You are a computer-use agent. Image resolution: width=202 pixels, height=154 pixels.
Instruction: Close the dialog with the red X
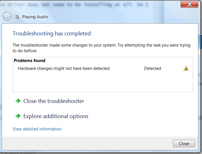189,4
